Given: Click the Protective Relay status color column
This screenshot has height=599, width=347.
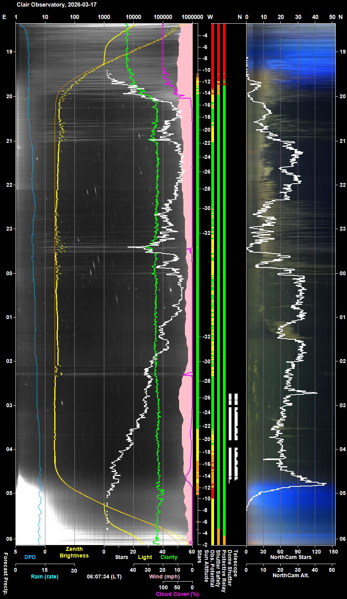Looking at the screenshot, I should click(224, 284).
